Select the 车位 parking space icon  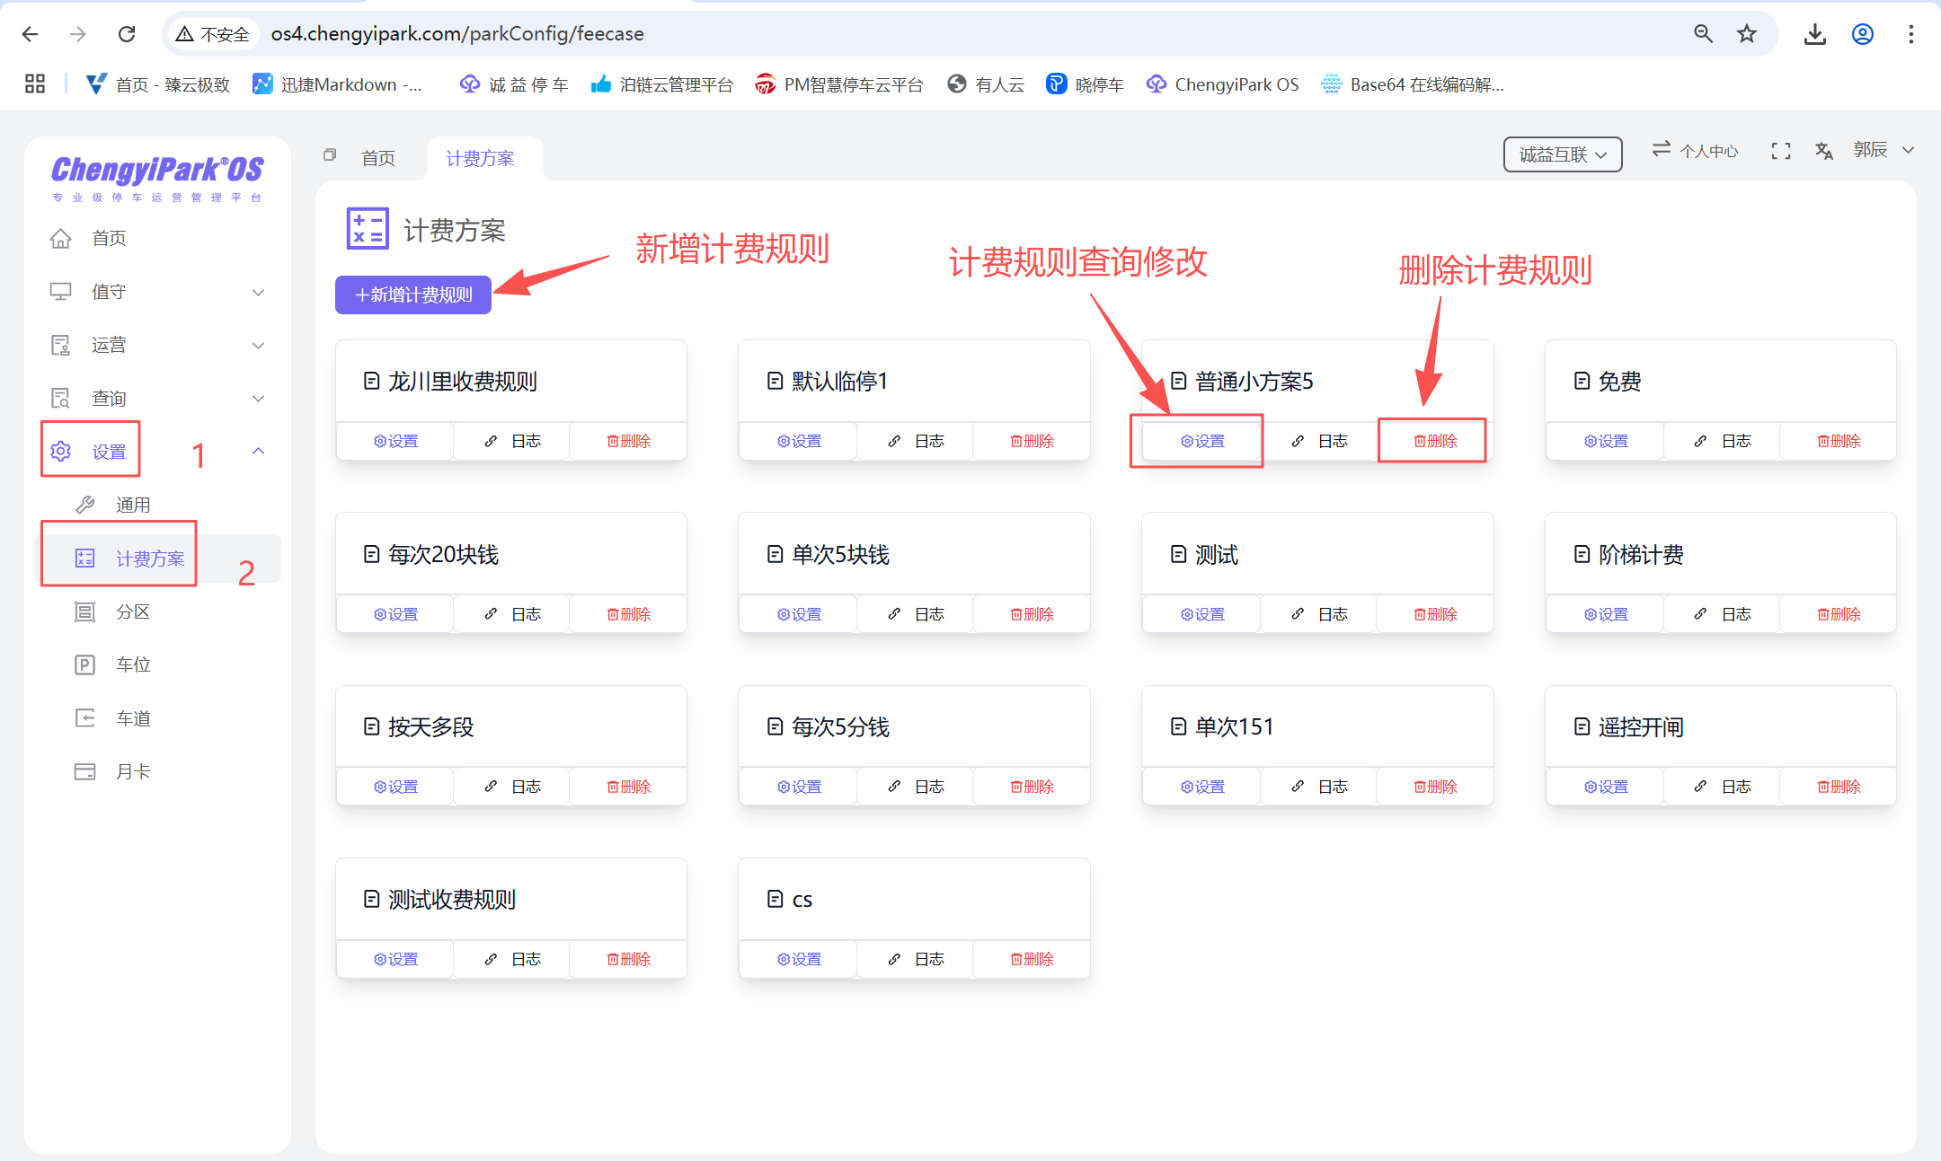(x=84, y=664)
